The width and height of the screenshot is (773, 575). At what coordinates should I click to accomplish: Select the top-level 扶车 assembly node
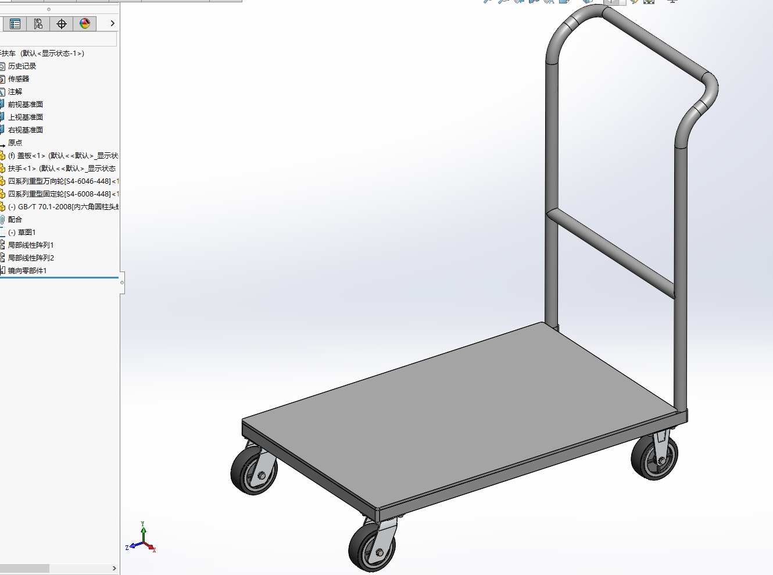tap(42, 53)
